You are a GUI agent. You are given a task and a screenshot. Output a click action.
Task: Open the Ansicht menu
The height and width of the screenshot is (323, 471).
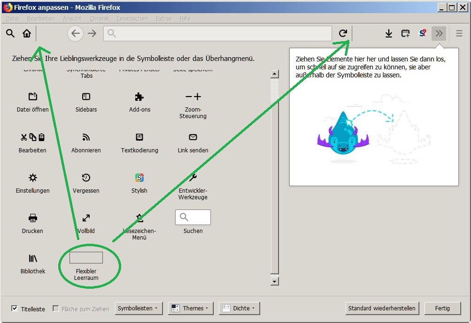[x=72, y=19]
